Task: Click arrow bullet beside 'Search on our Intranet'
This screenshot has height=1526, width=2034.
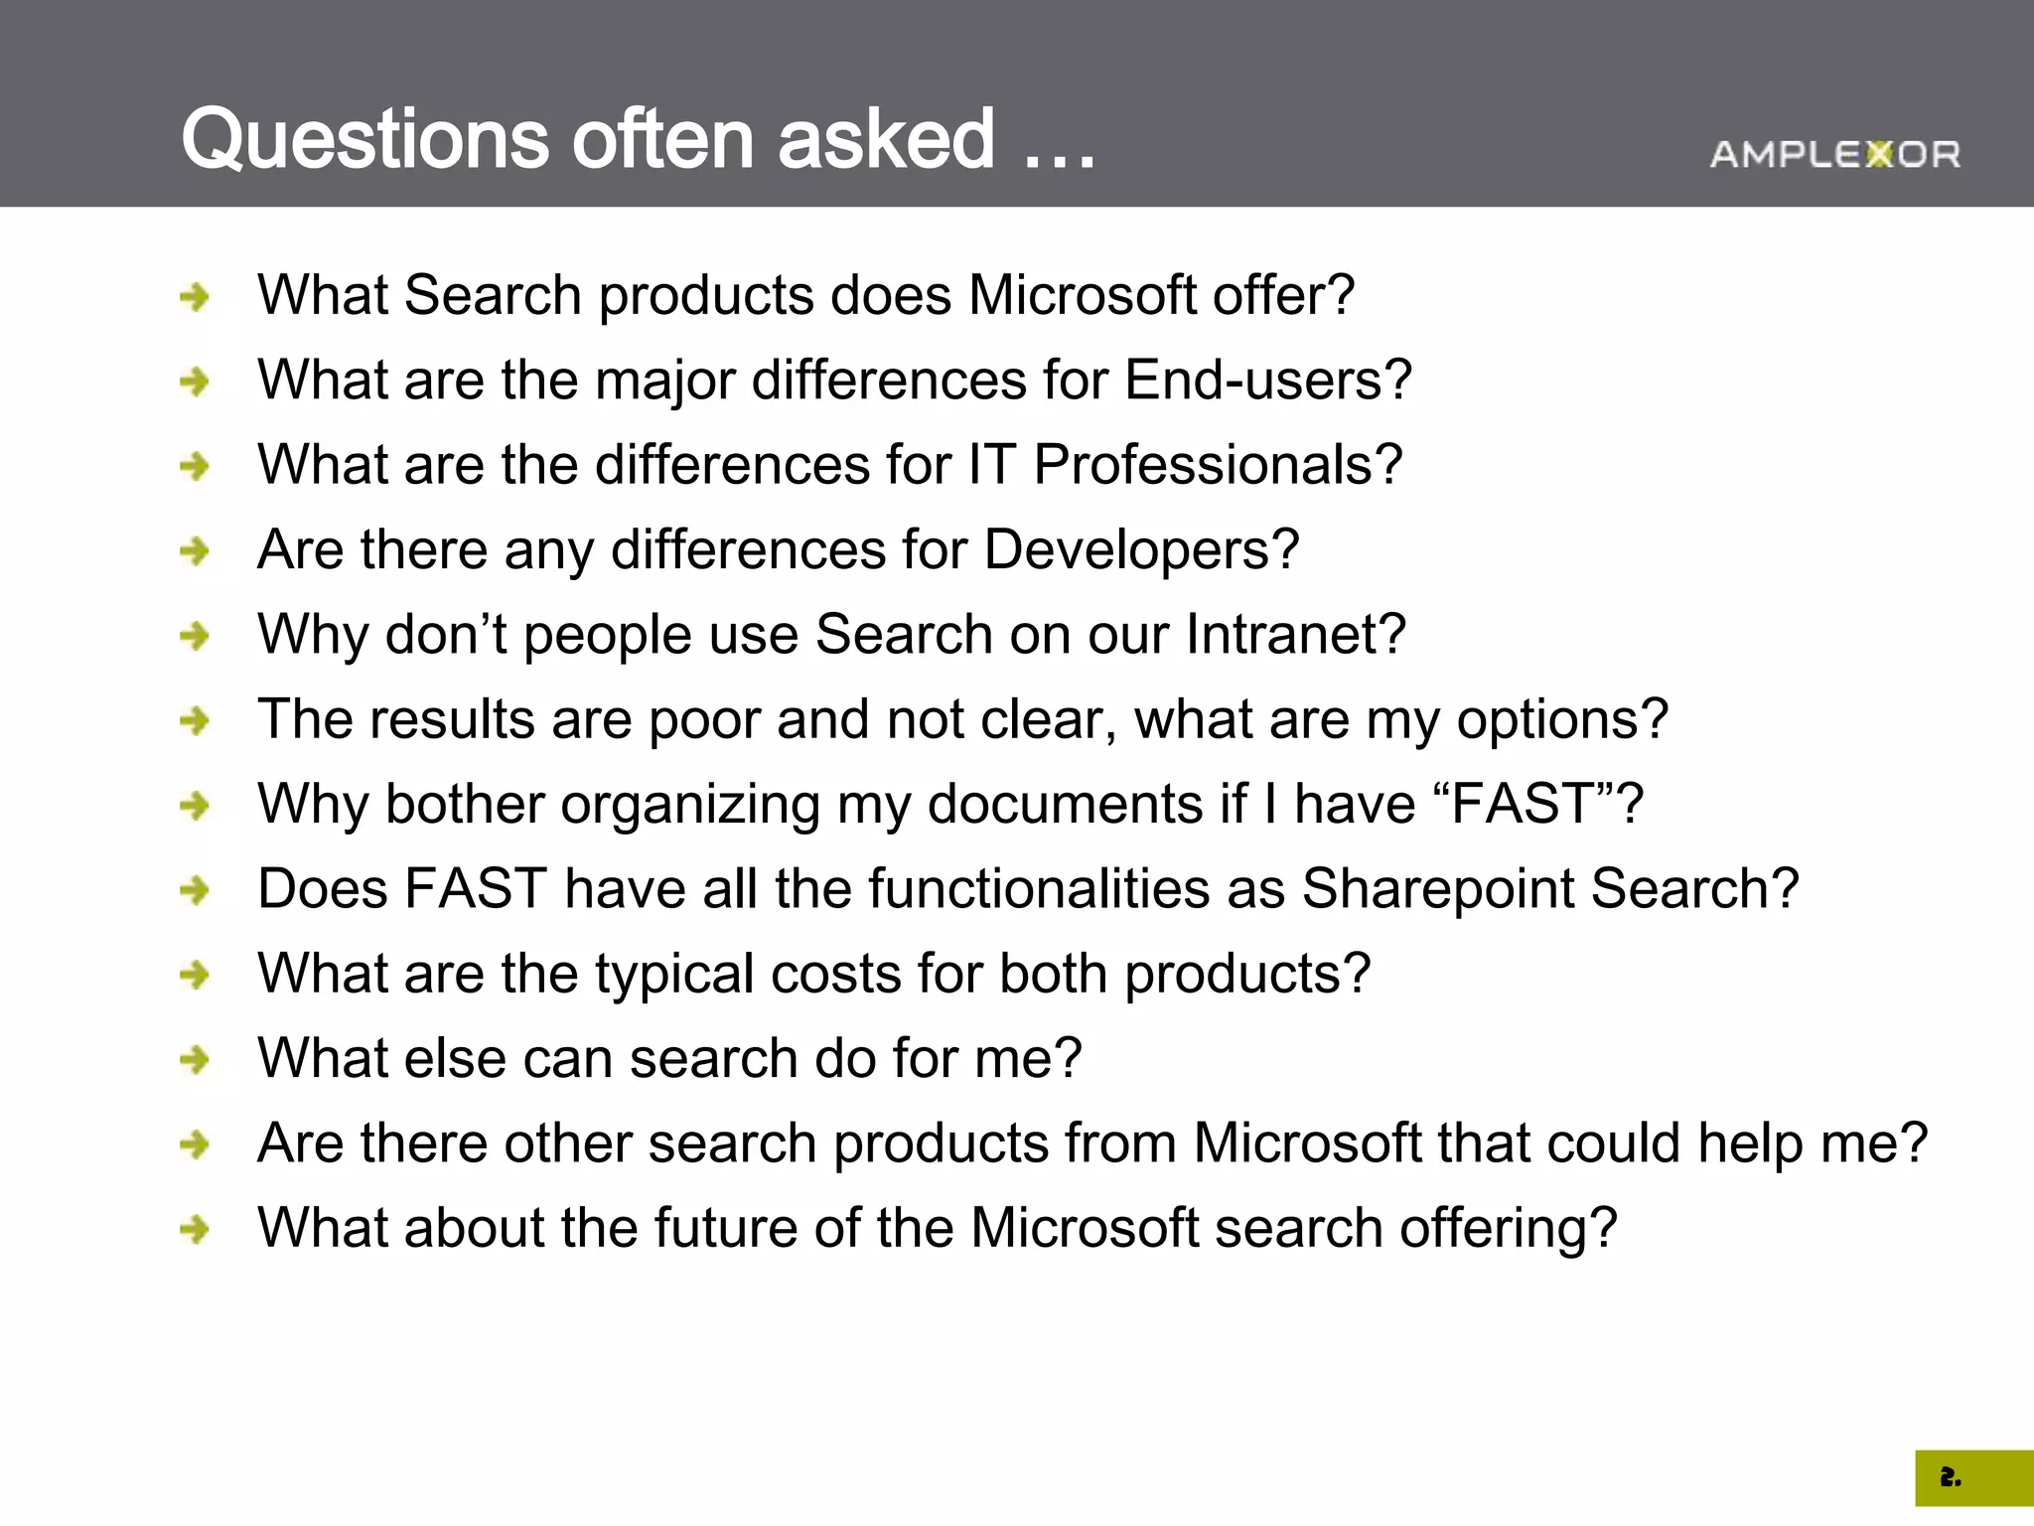Action: tap(195, 635)
